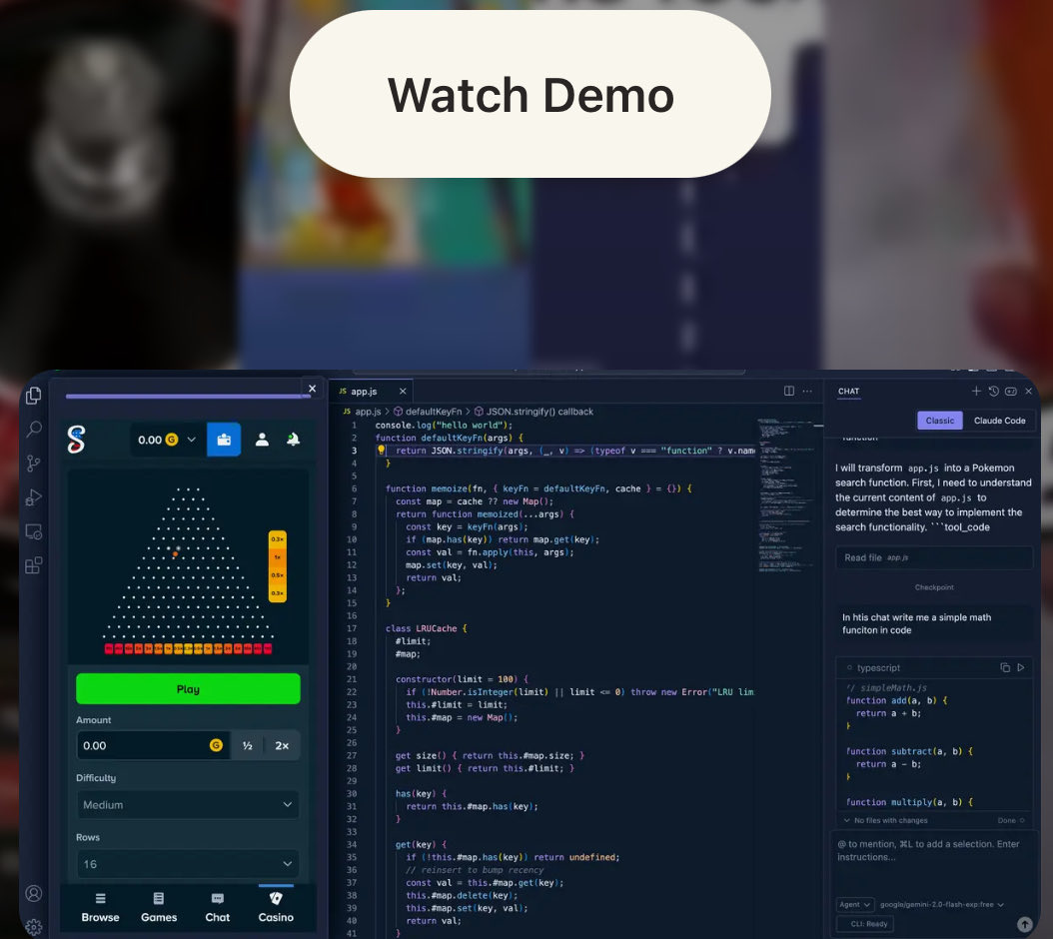Click the gamepad icon in chat header

(x=1011, y=391)
